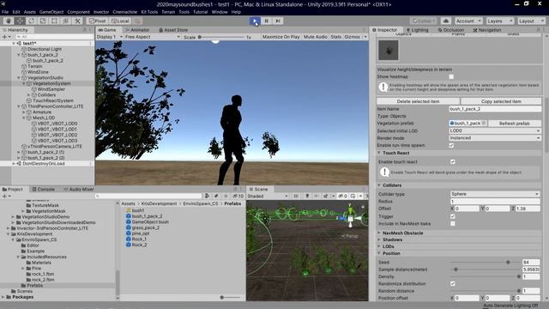Open the Account dropdown
Image resolution: width=549 pixels, height=309 pixels.
468,21
